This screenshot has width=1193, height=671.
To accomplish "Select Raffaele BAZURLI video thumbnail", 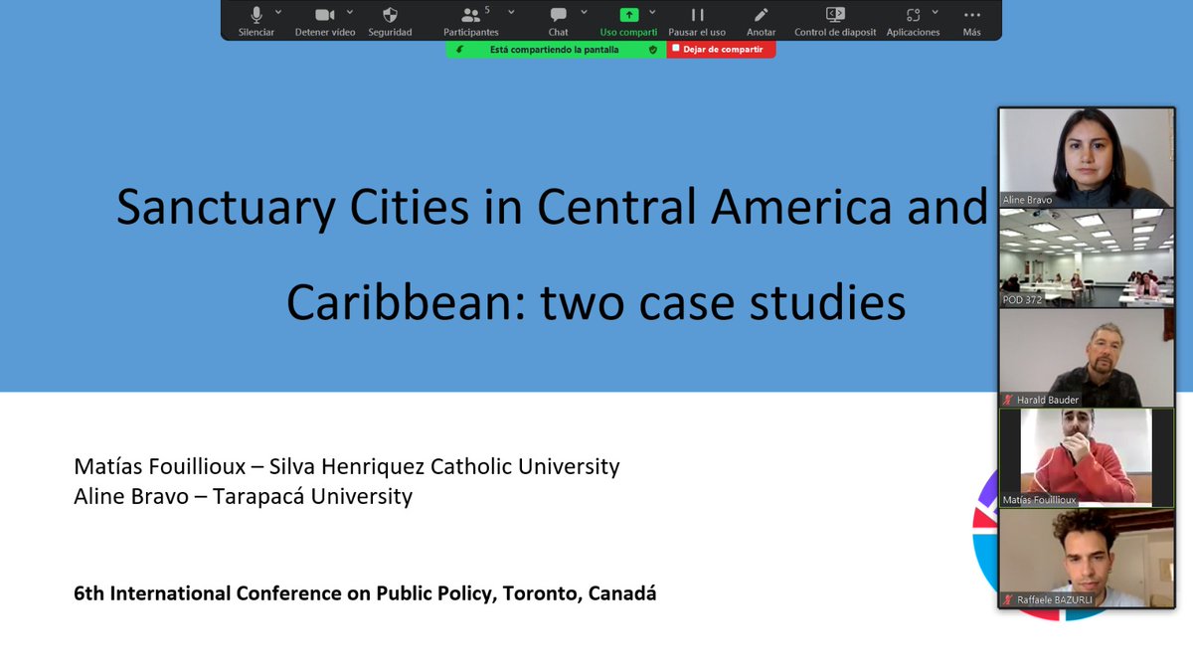I will click(1087, 558).
